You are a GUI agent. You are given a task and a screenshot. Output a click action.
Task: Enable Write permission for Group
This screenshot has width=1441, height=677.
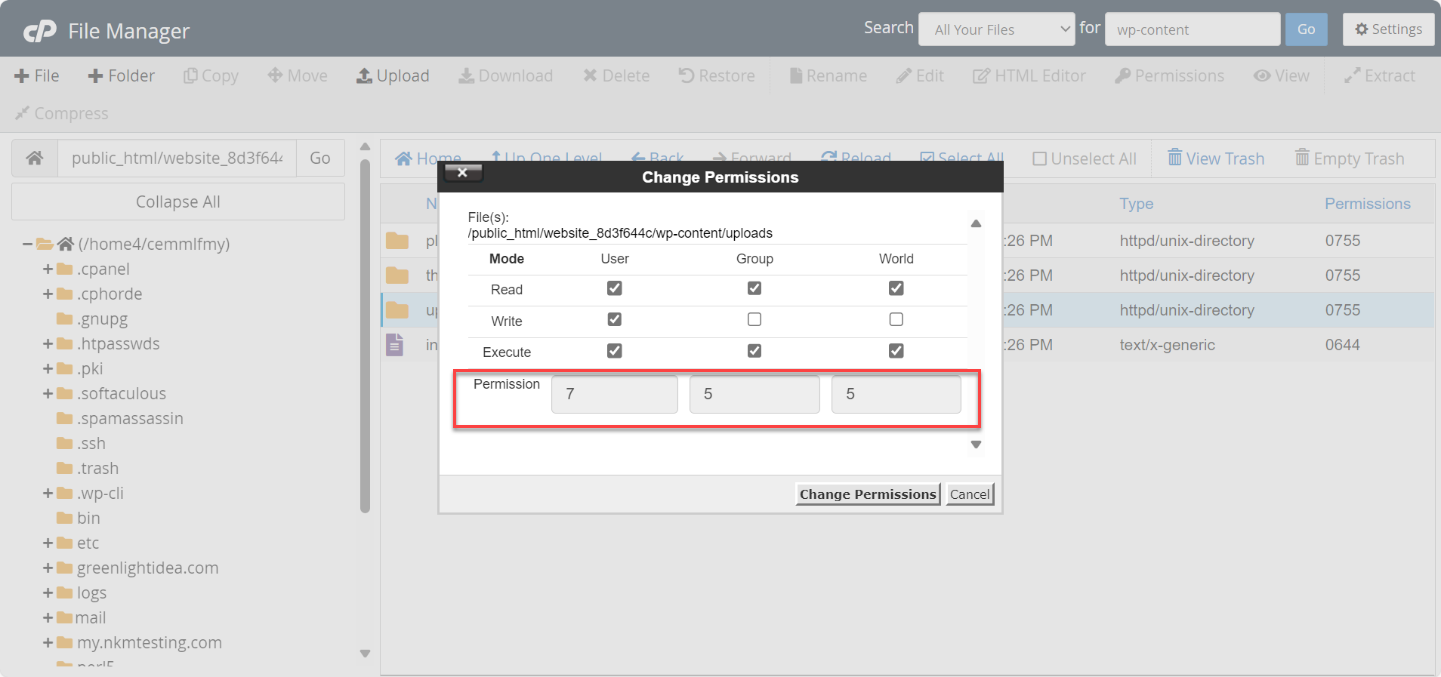pos(754,320)
